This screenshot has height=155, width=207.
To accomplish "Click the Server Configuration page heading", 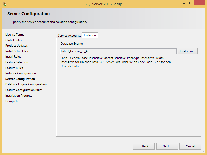I will [29, 14].
